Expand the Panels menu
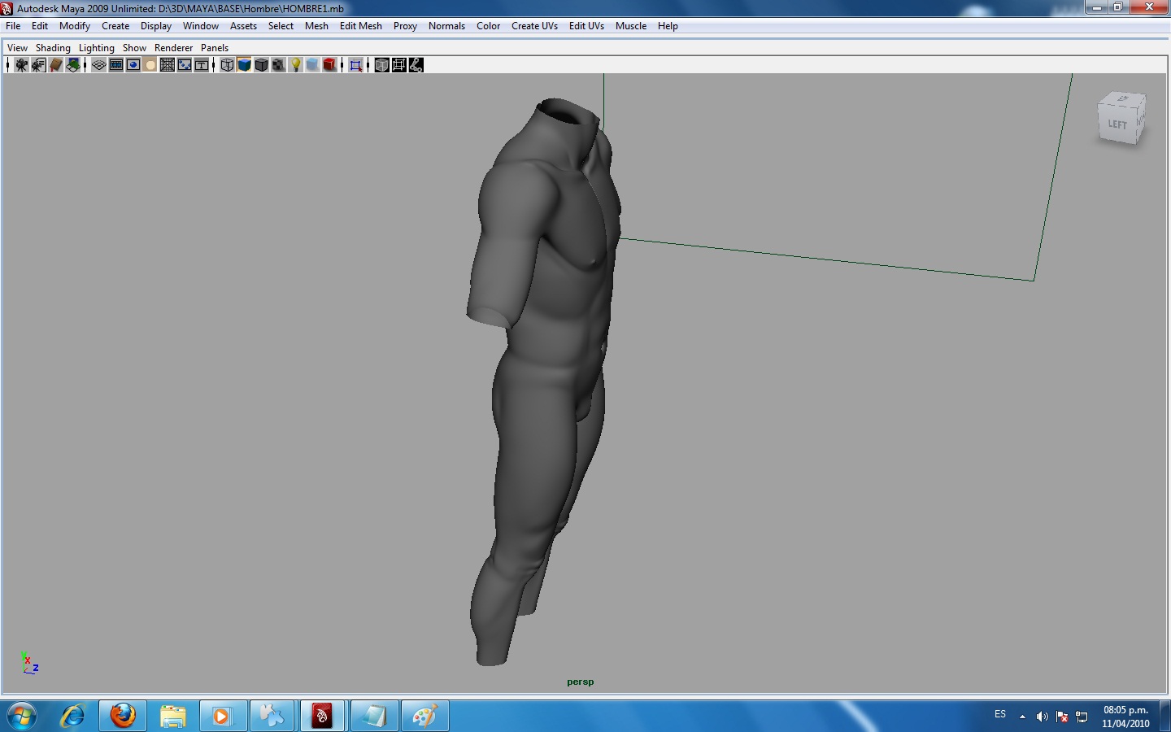Image resolution: width=1171 pixels, height=732 pixels. click(x=215, y=48)
